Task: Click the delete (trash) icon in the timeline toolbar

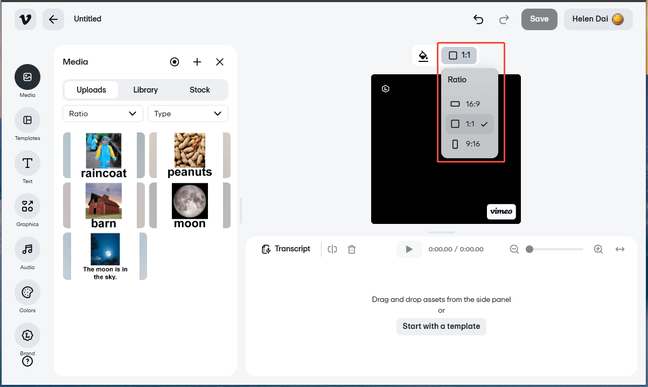Action: coord(352,249)
